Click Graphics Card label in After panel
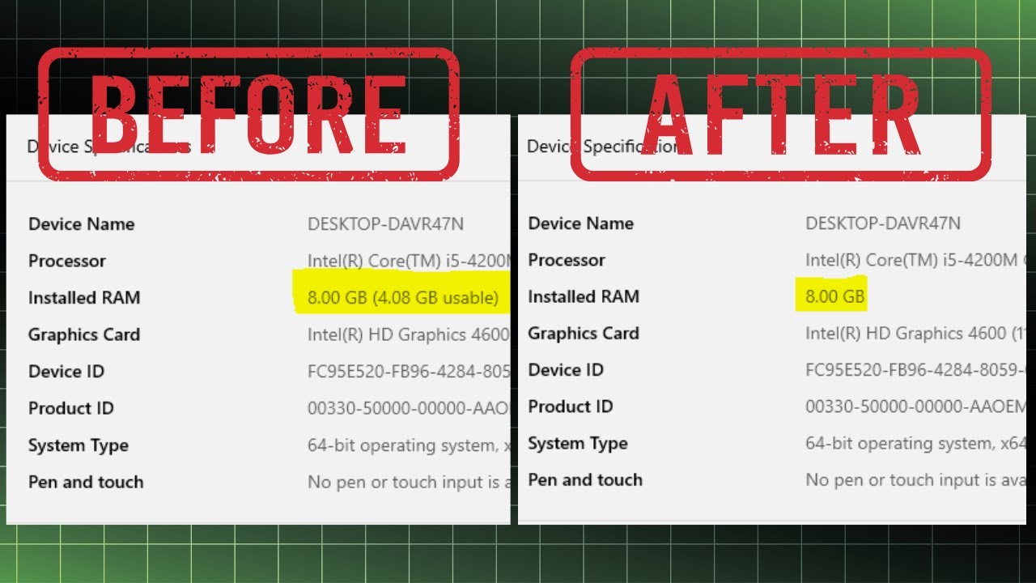 coord(584,333)
